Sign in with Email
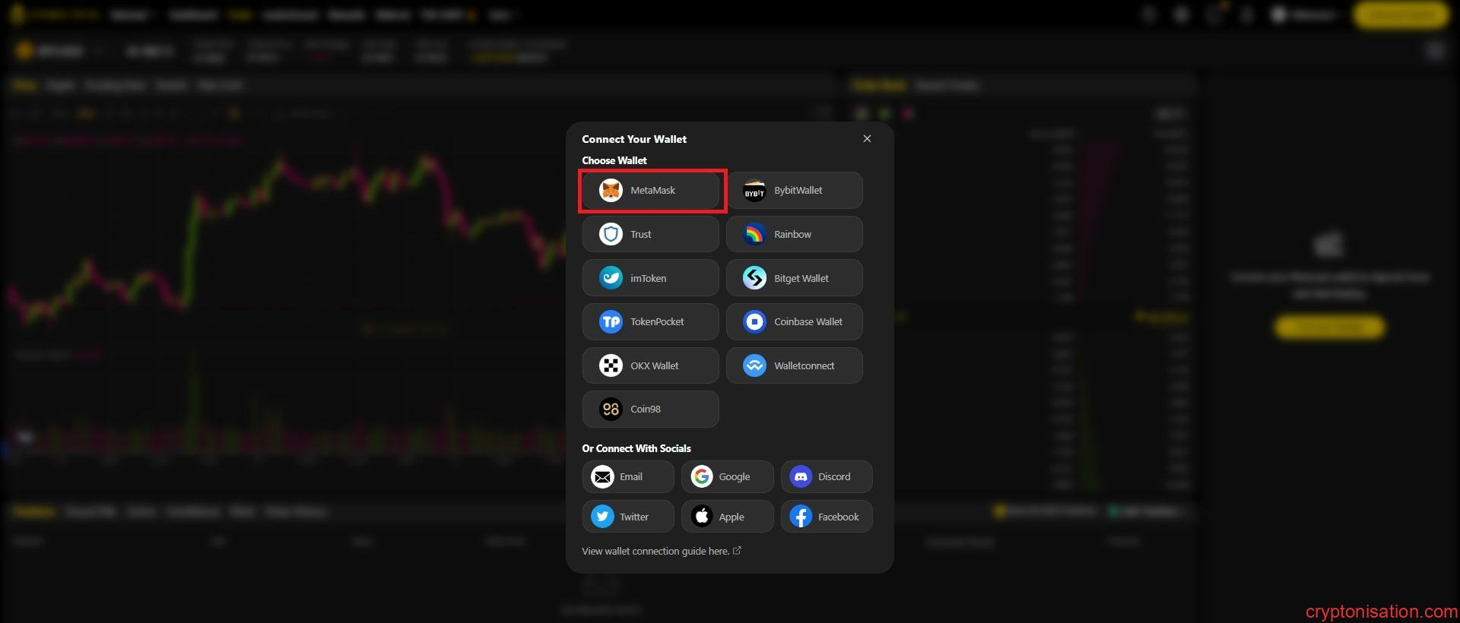 628,477
